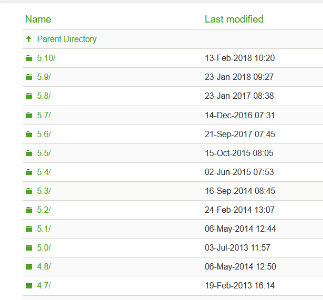323x300 pixels.
Task: Open the 5.5/ directory link
Action: click(44, 153)
